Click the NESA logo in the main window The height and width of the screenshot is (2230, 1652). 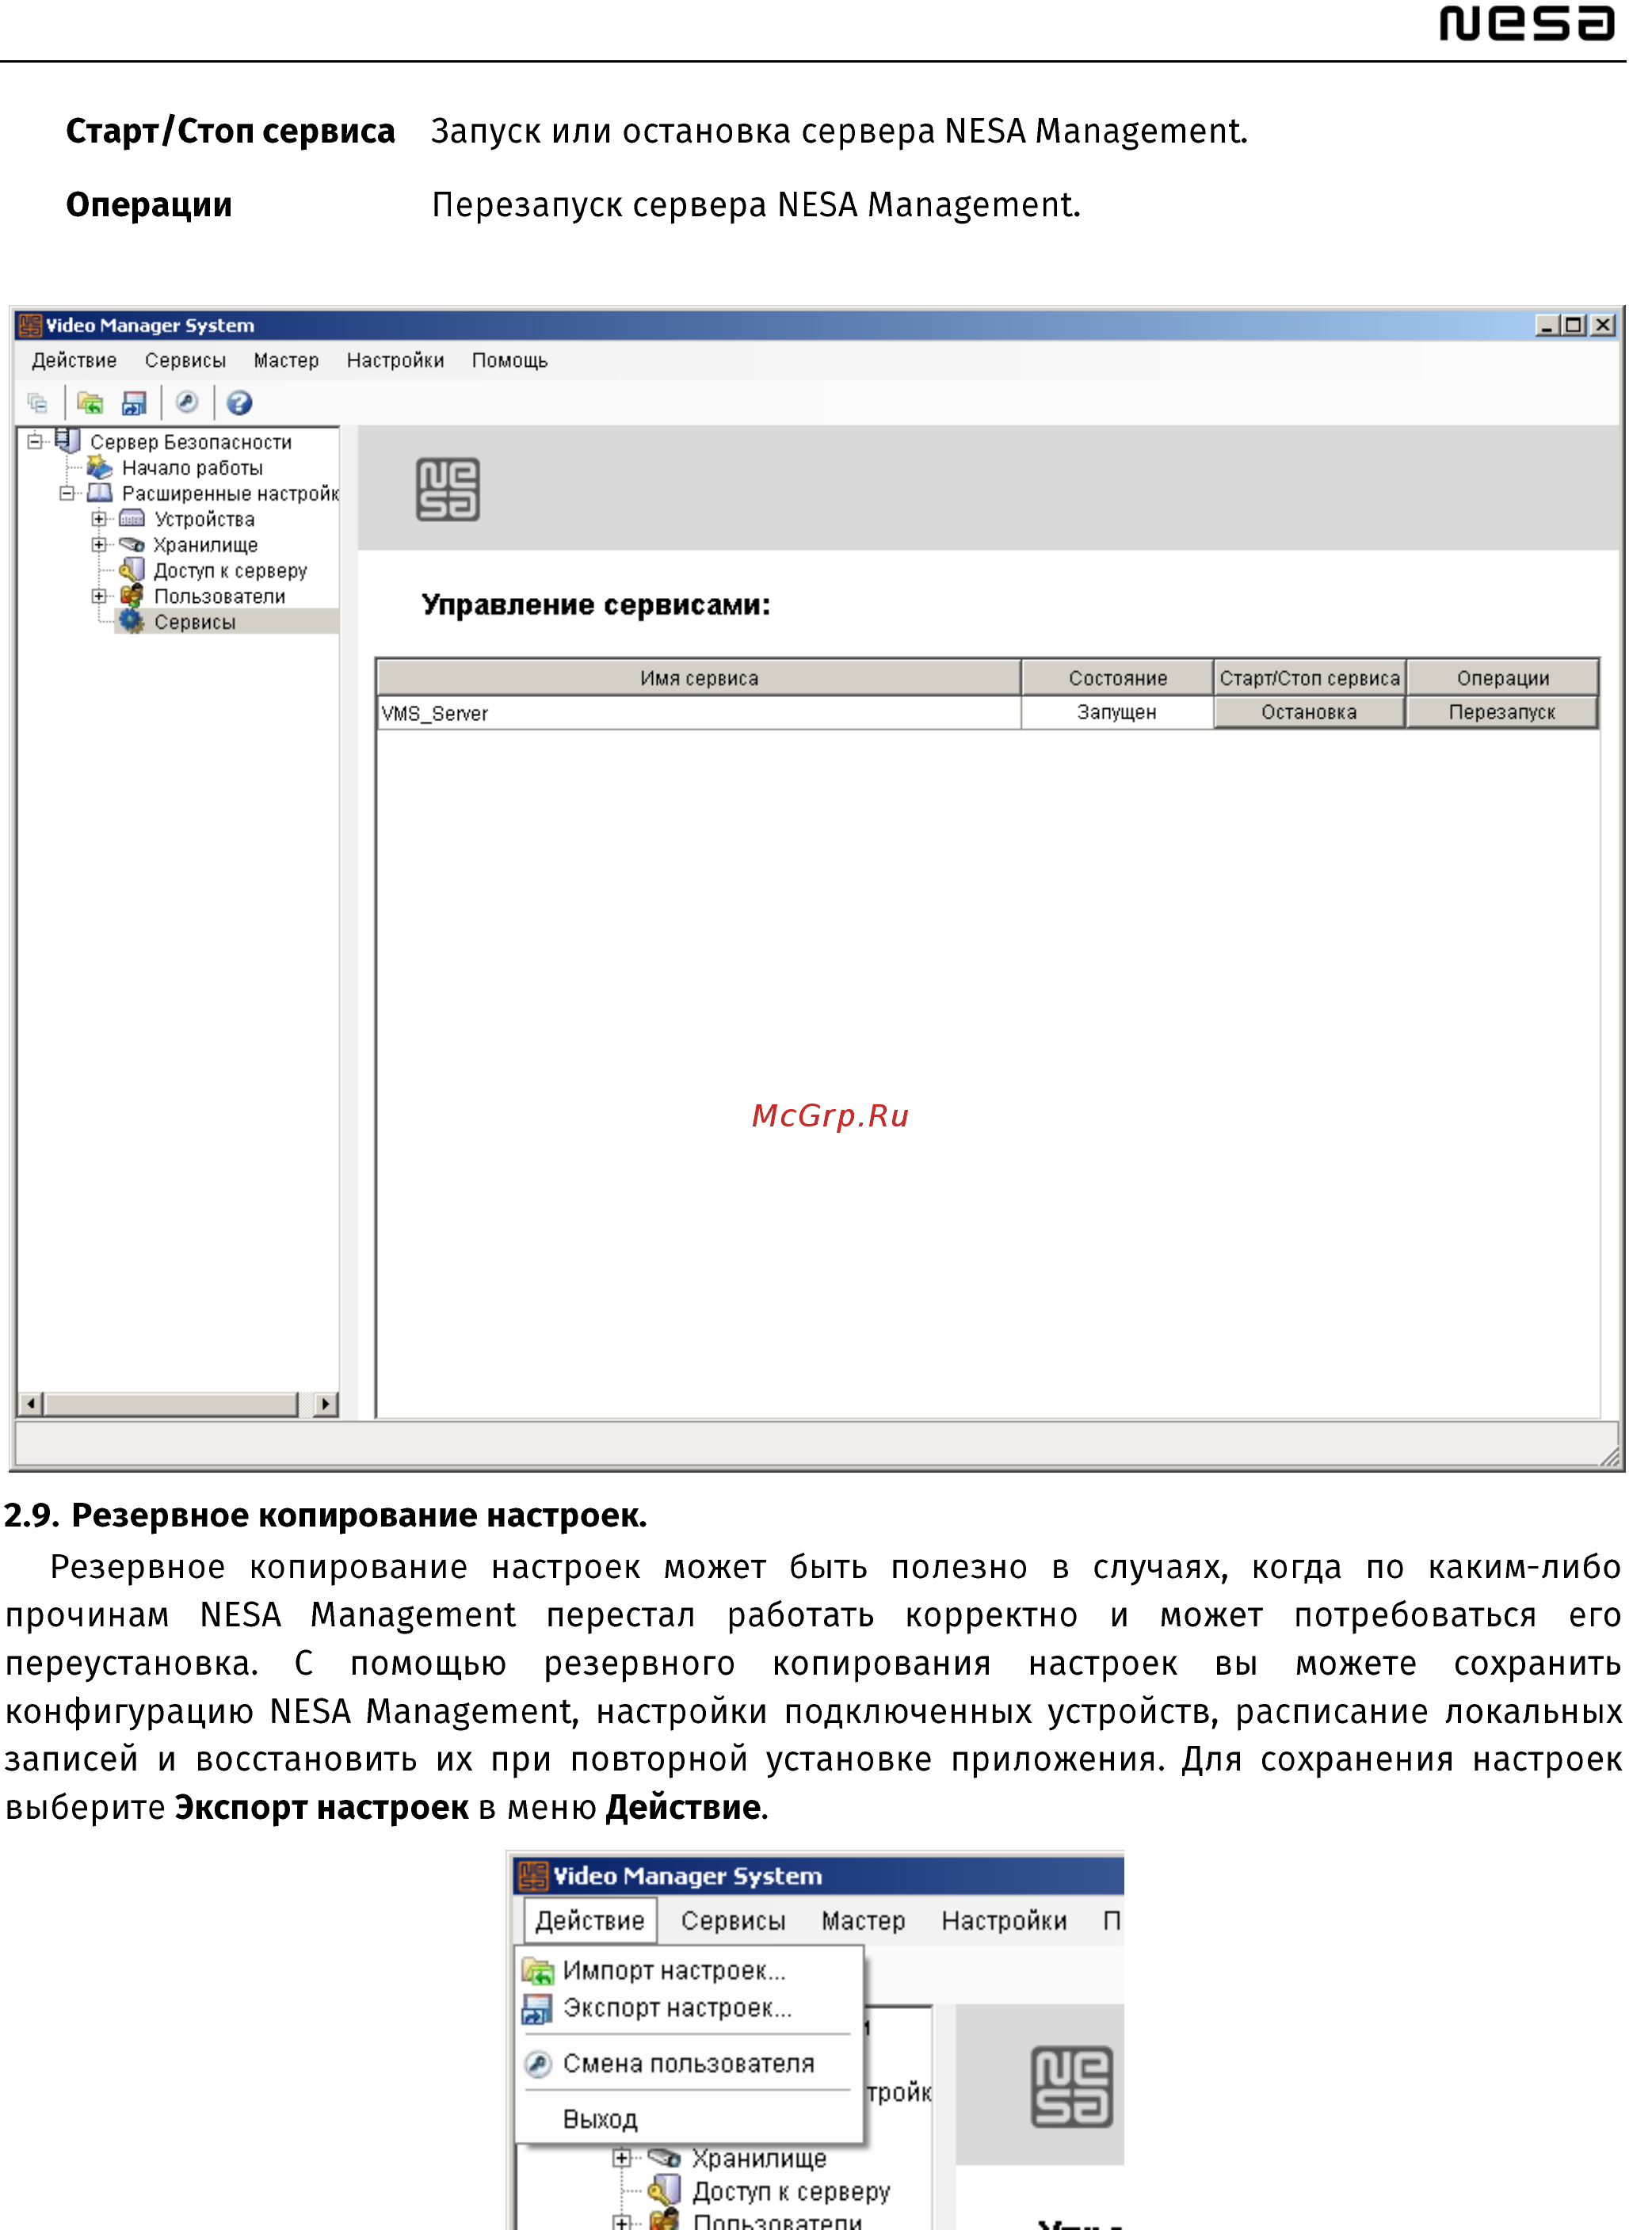click(447, 489)
